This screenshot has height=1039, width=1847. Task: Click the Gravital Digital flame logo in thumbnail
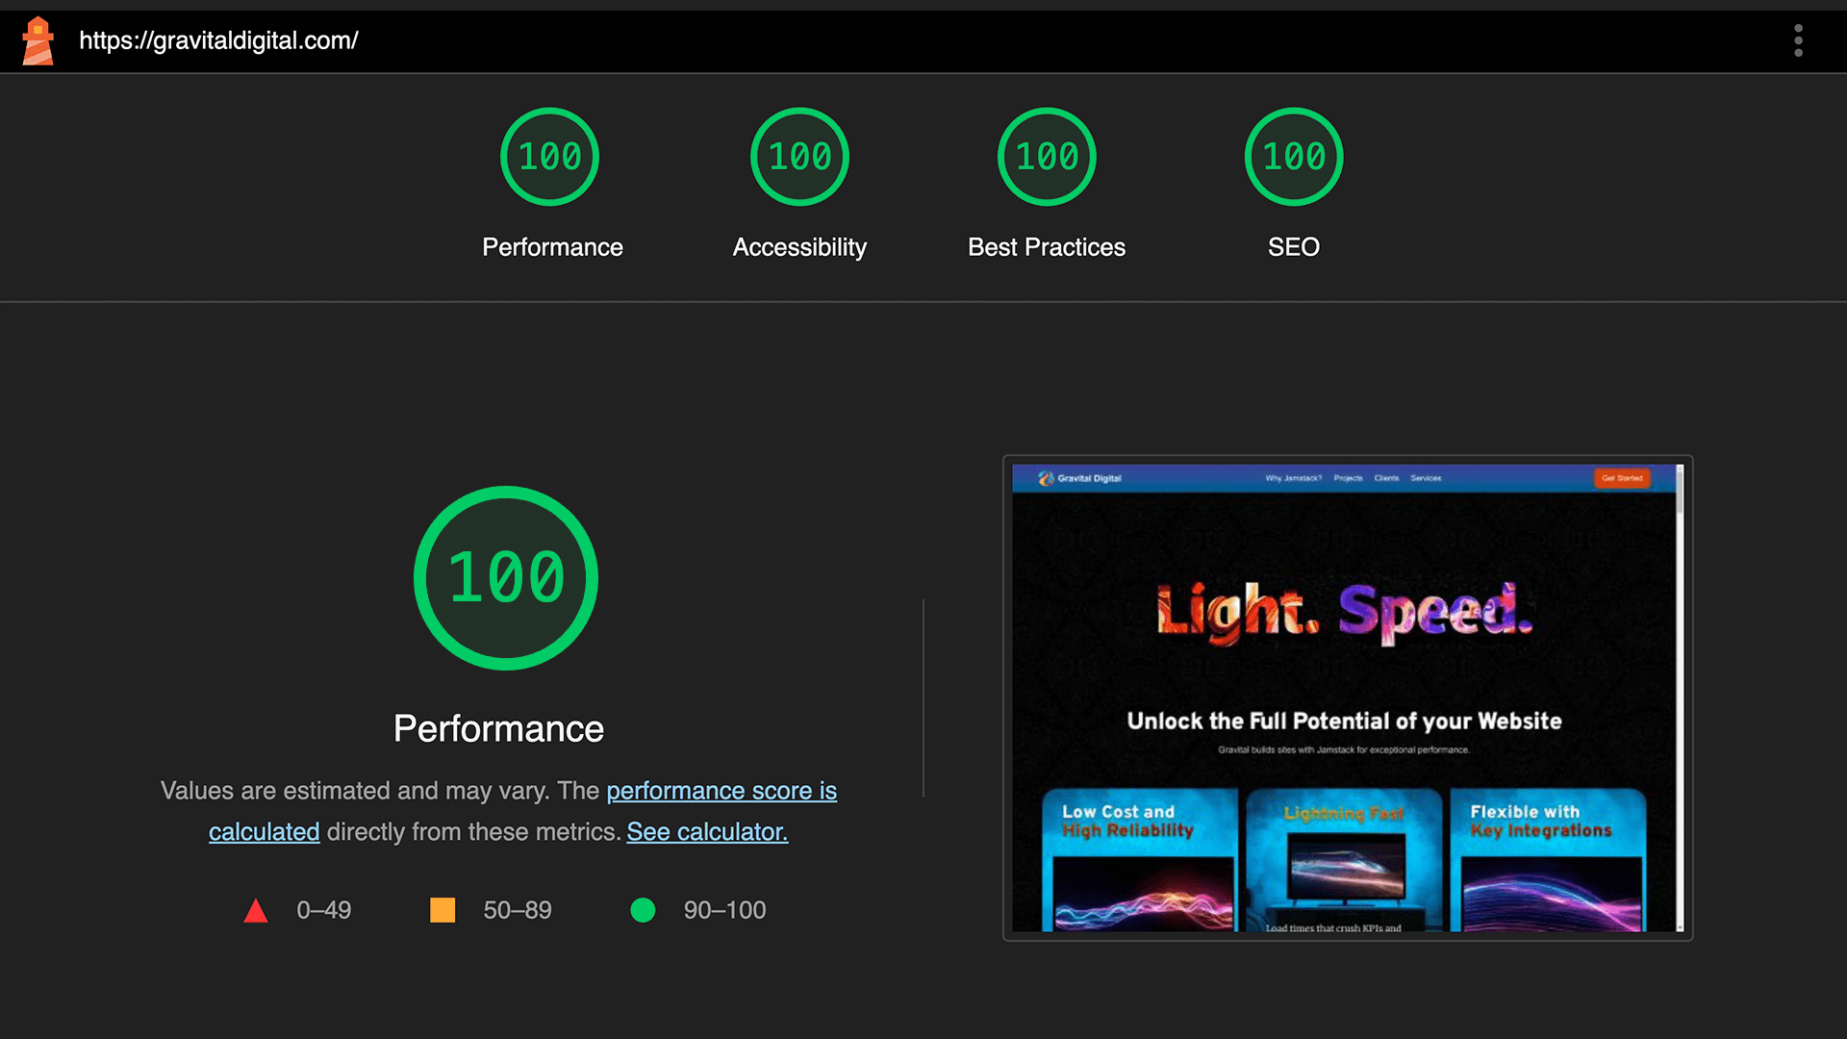click(1044, 477)
